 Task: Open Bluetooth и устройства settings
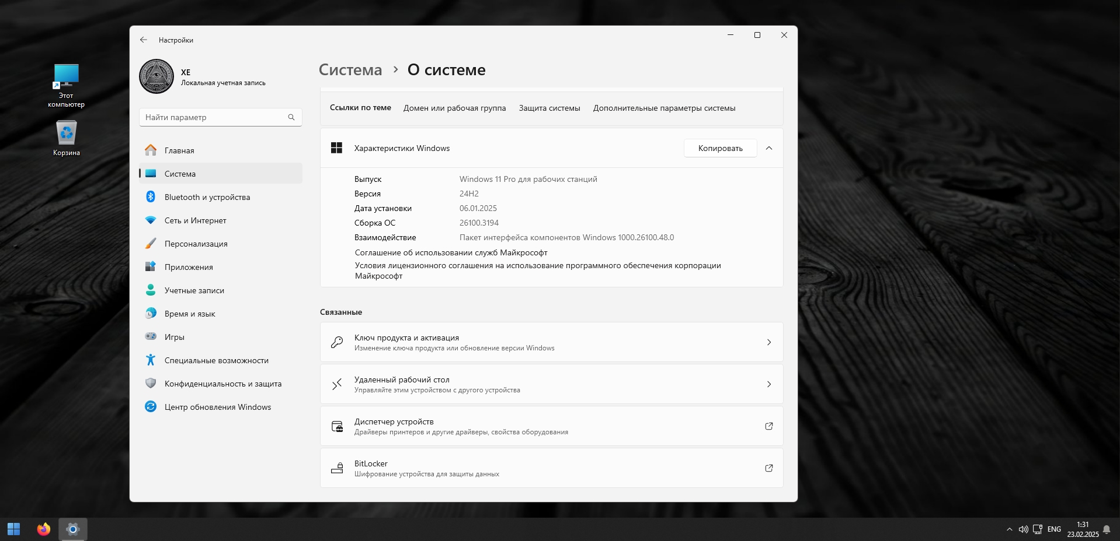coord(207,197)
